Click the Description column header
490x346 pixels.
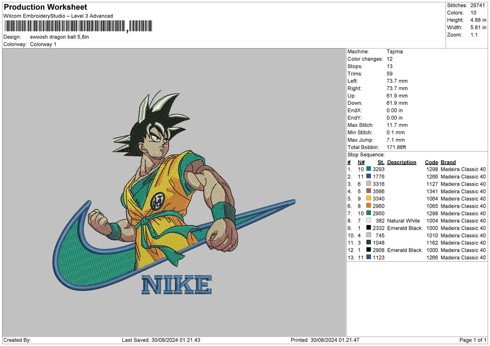pyautogui.click(x=402, y=162)
